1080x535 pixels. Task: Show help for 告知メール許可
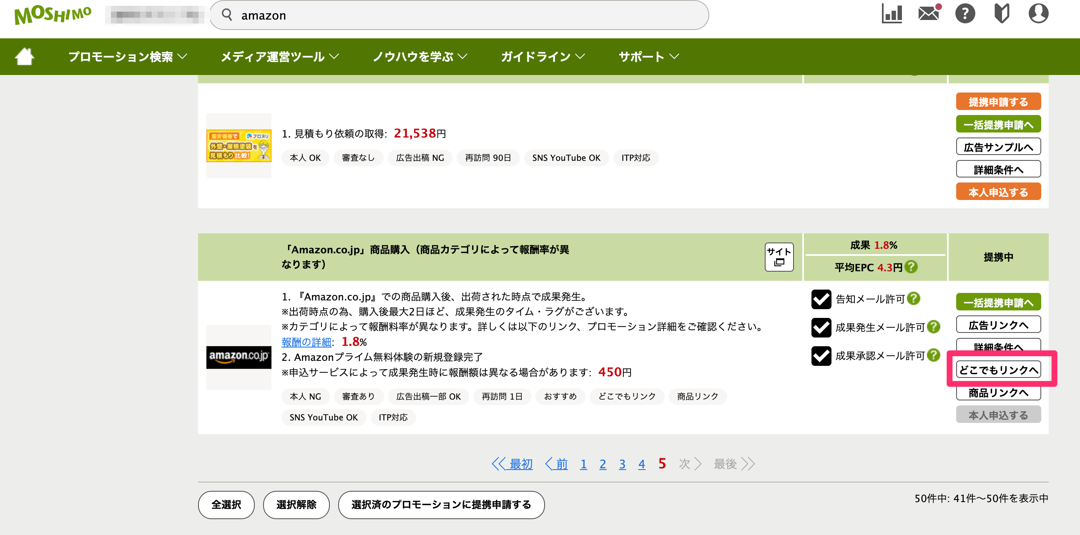tap(913, 298)
